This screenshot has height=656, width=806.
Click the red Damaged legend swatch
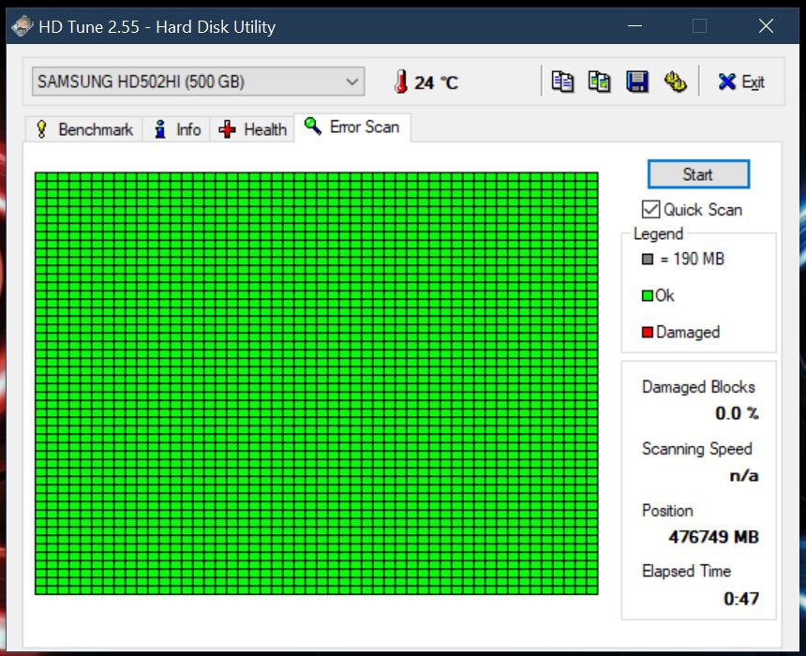click(648, 332)
